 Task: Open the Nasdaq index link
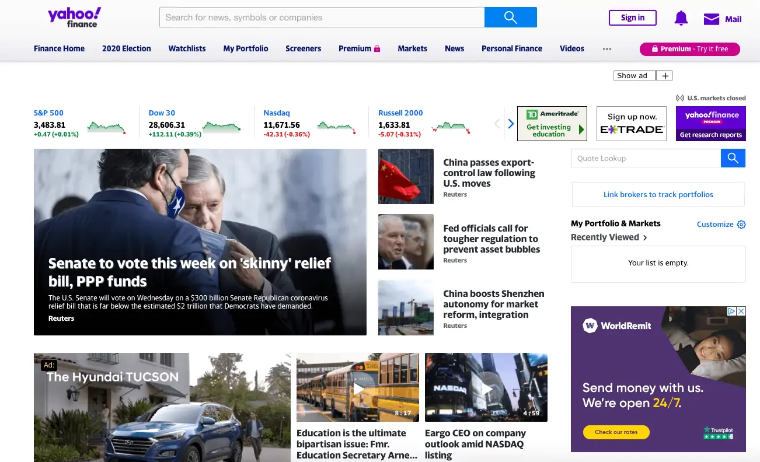(277, 113)
